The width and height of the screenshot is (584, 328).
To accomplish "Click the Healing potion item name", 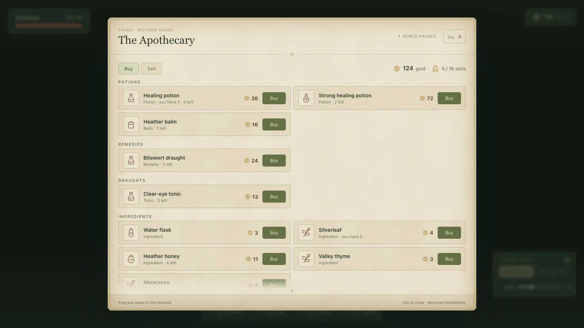I will point(161,95).
